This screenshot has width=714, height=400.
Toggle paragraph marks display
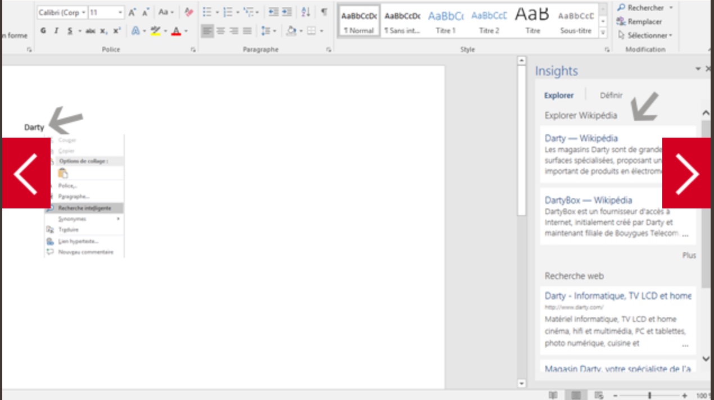pos(324,12)
